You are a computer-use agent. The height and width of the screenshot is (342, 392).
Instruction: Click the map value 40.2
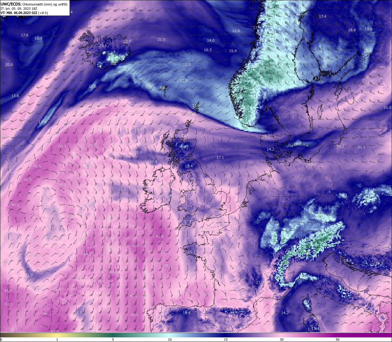click(x=134, y=315)
